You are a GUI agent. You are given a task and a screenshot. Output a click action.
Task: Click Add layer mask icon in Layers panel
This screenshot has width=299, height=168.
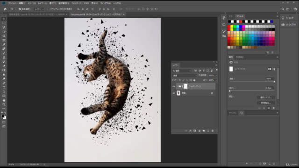click(195, 131)
